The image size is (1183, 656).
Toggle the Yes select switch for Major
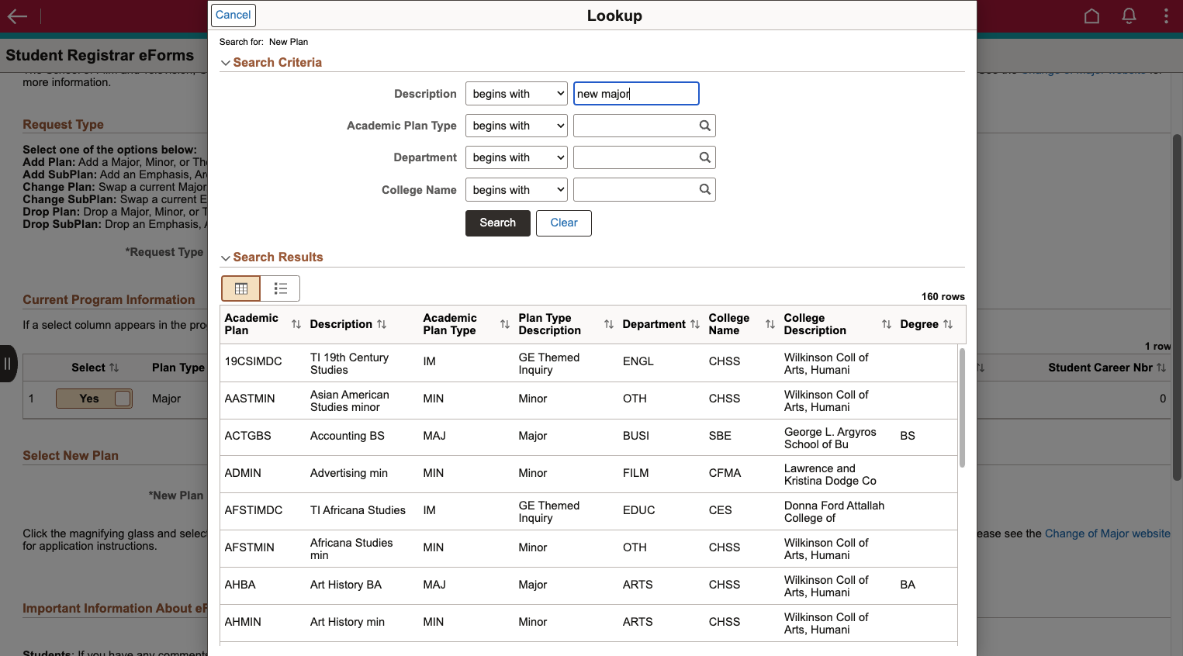(94, 399)
